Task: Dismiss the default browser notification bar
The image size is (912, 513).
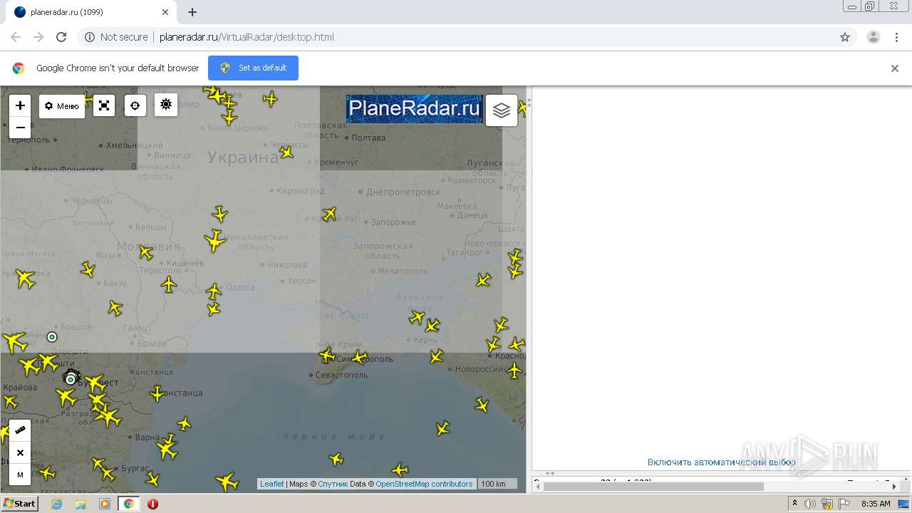Action: click(895, 68)
